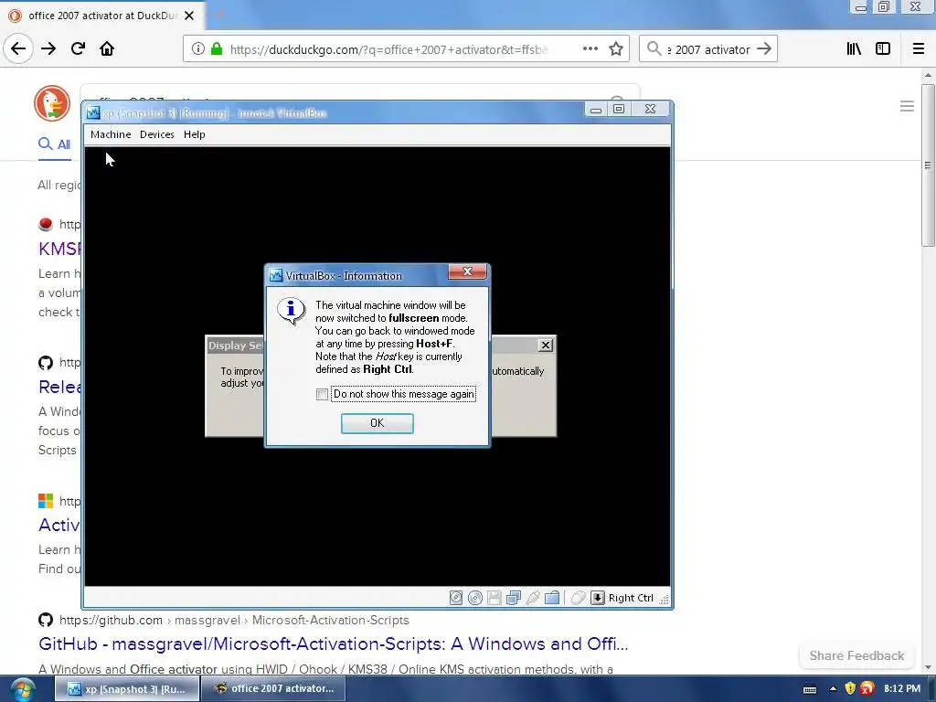
Task: Bookmark this page with the star icon
Action: pos(616,49)
